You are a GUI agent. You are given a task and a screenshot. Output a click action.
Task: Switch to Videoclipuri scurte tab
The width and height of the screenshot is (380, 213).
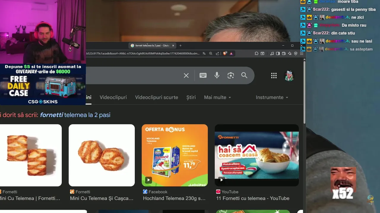click(x=156, y=97)
